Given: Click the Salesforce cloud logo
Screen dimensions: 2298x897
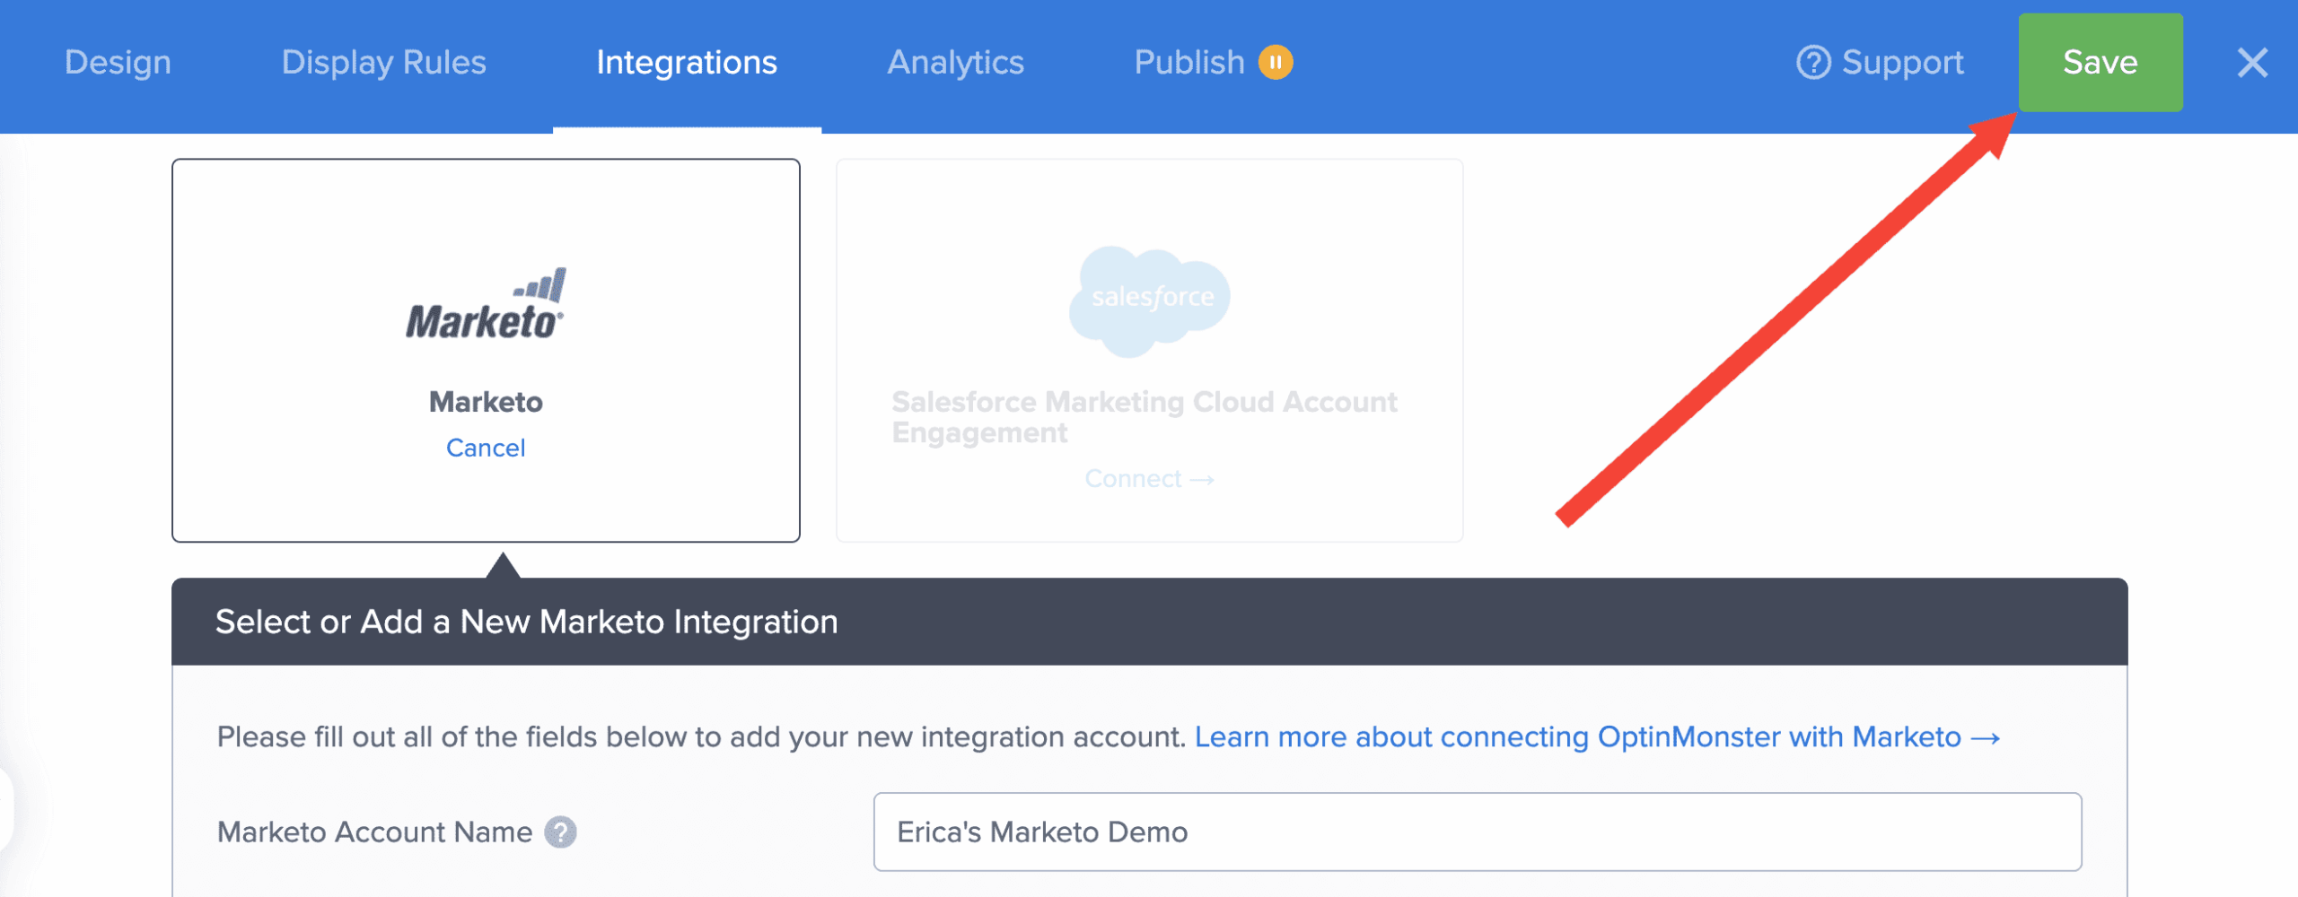Looking at the screenshot, I should (1149, 300).
